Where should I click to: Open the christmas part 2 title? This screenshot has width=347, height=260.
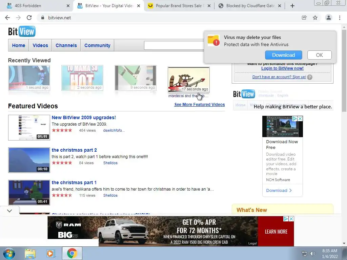click(74, 150)
